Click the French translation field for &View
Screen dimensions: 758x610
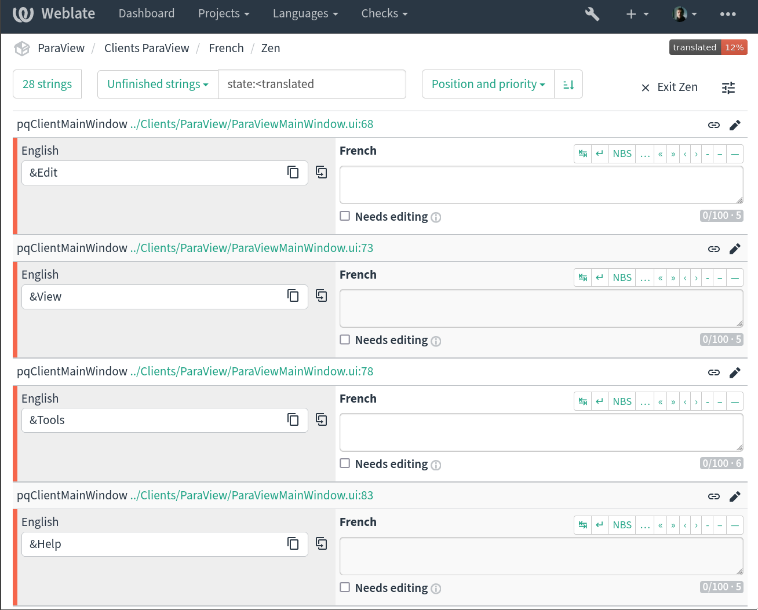point(541,308)
